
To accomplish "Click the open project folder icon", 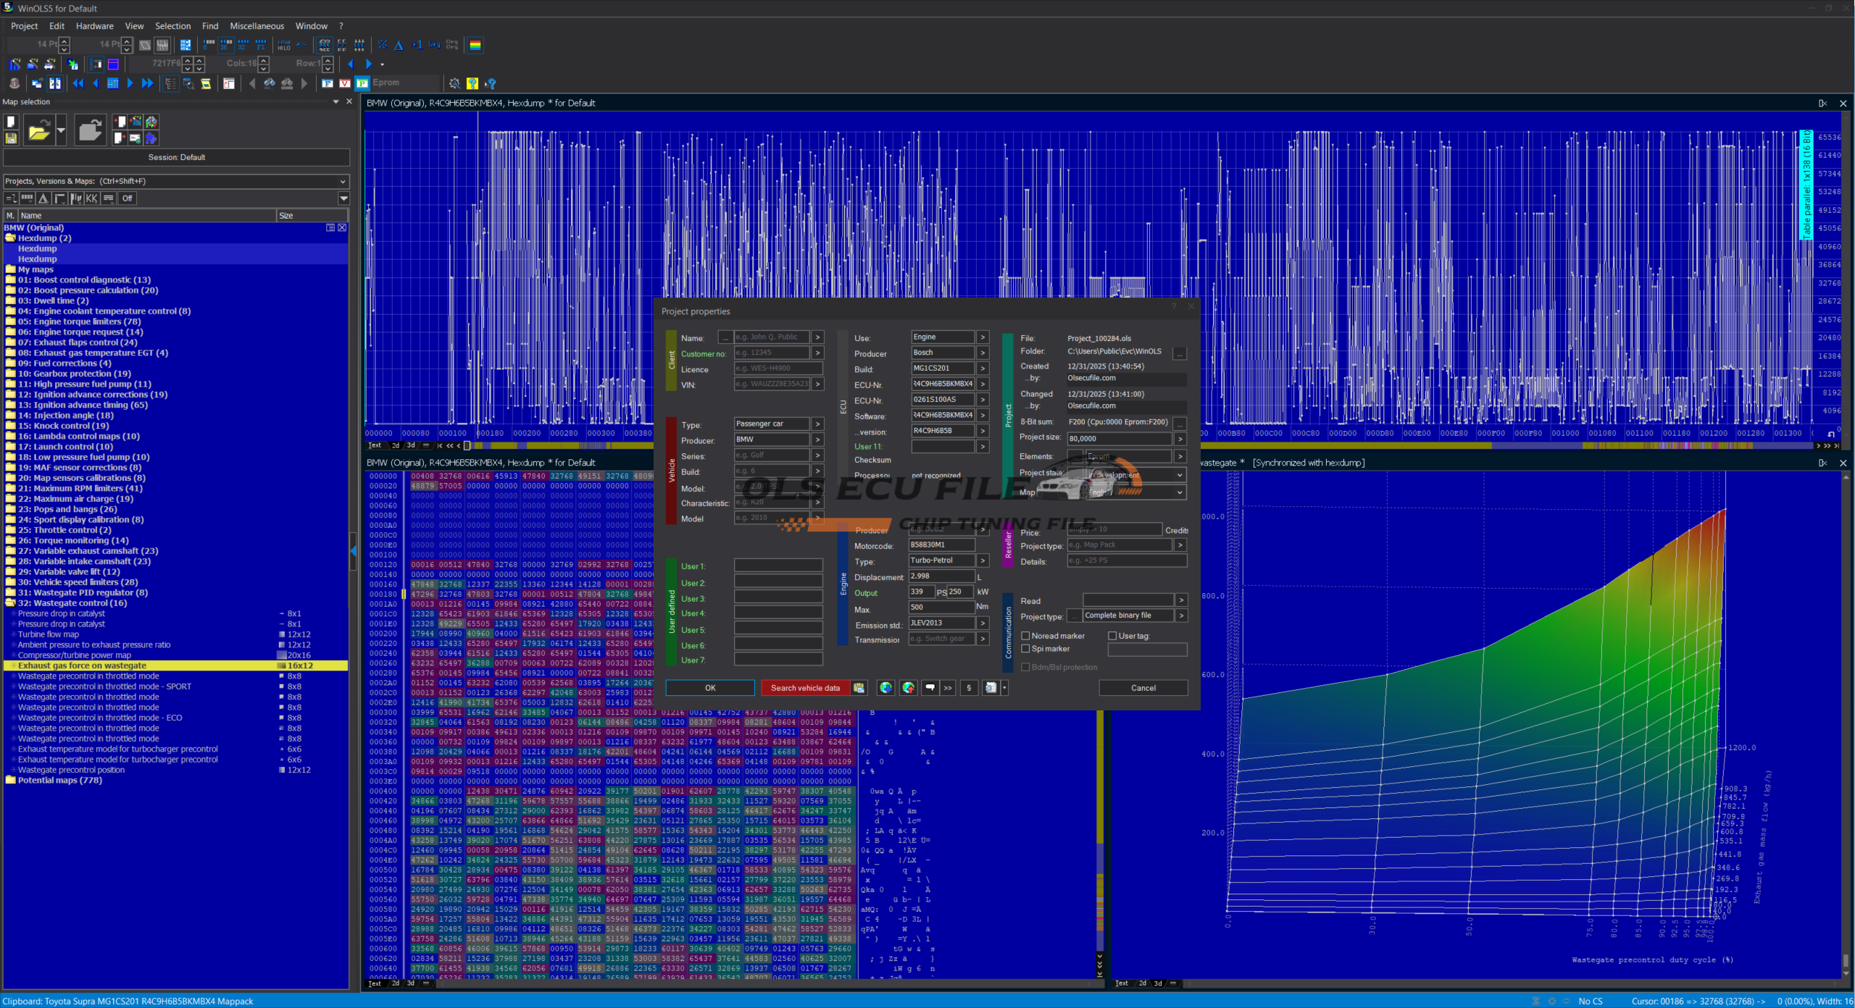I will point(38,131).
